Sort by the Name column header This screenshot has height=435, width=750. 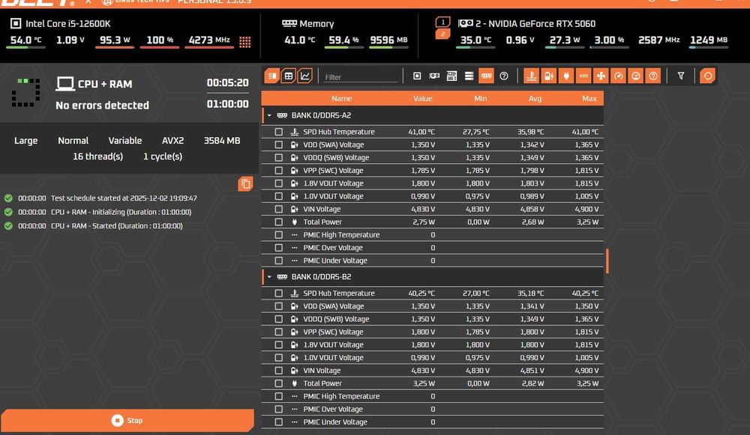click(341, 98)
